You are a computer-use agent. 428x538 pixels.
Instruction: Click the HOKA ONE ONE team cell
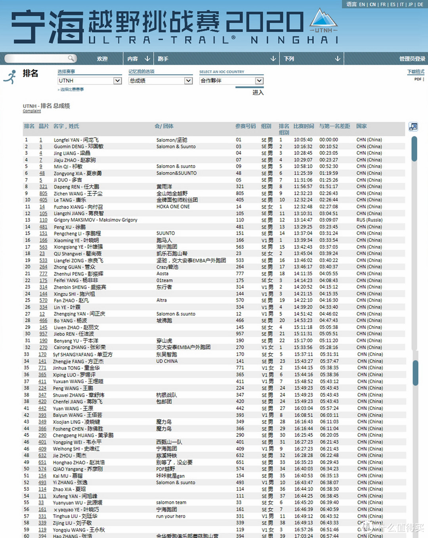point(173,207)
